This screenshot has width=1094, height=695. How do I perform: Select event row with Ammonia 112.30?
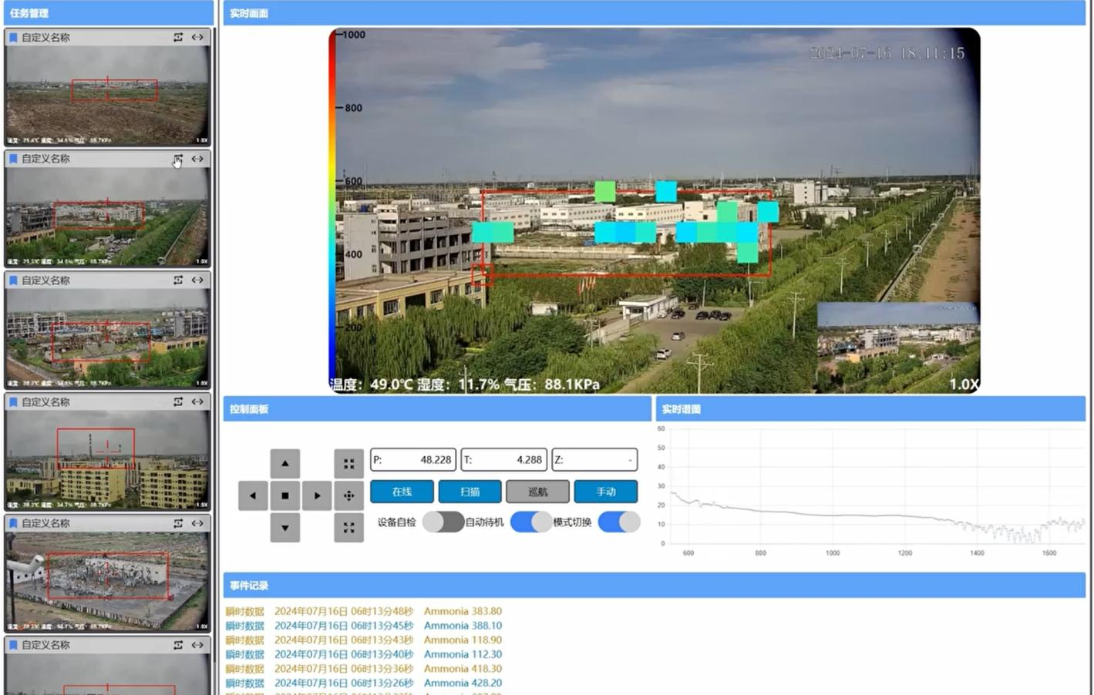364,654
